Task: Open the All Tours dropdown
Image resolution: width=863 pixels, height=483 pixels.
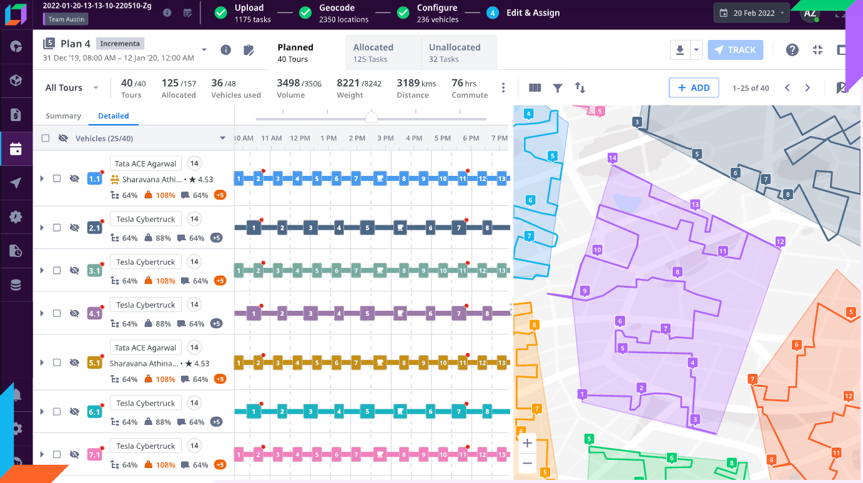Action: [x=71, y=87]
